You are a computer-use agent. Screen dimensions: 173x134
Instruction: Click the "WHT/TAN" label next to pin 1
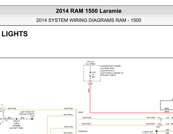point(12,108)
